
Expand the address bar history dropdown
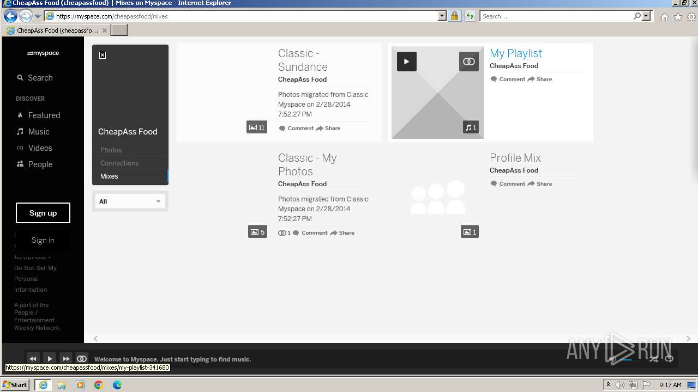(442, 16)
